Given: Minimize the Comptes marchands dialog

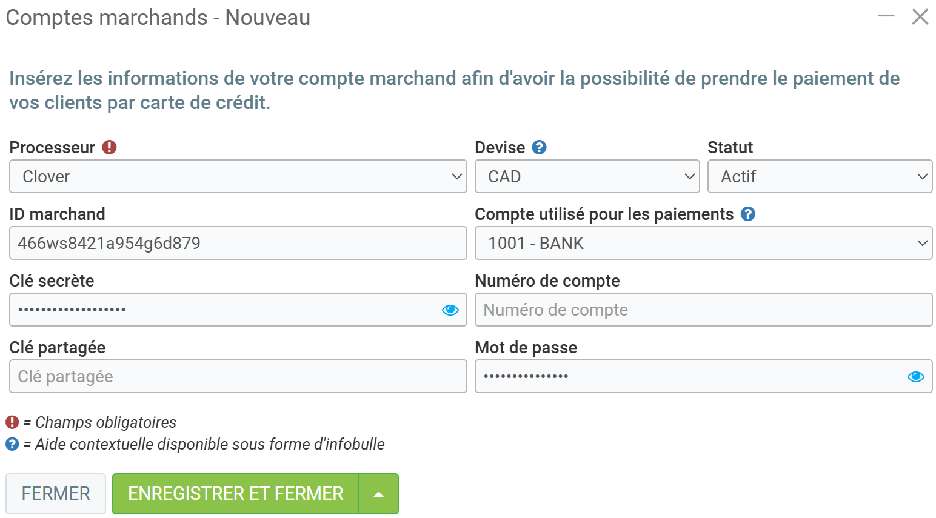Looking at the screenshot, I should click(886, 16).
